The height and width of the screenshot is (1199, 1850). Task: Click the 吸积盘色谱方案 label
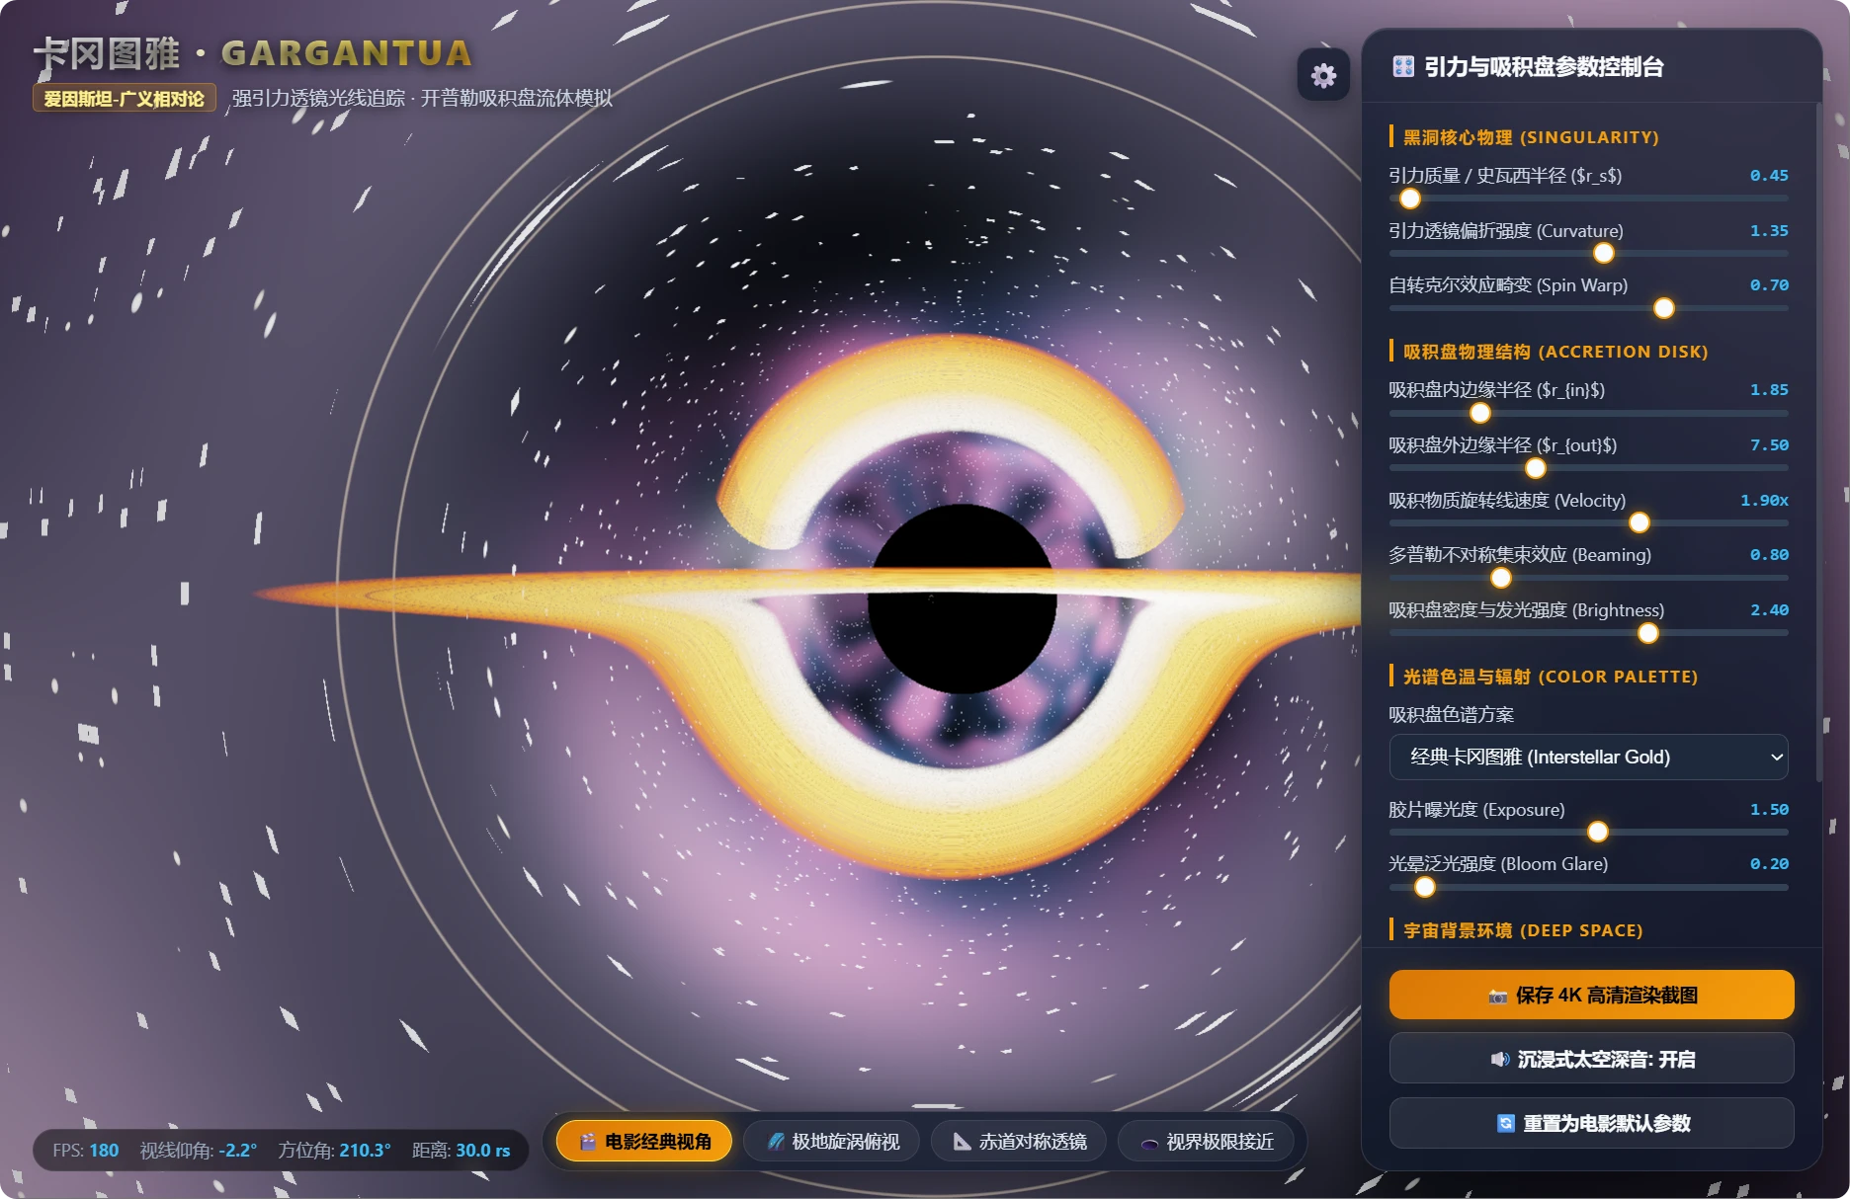point(1451,714)
